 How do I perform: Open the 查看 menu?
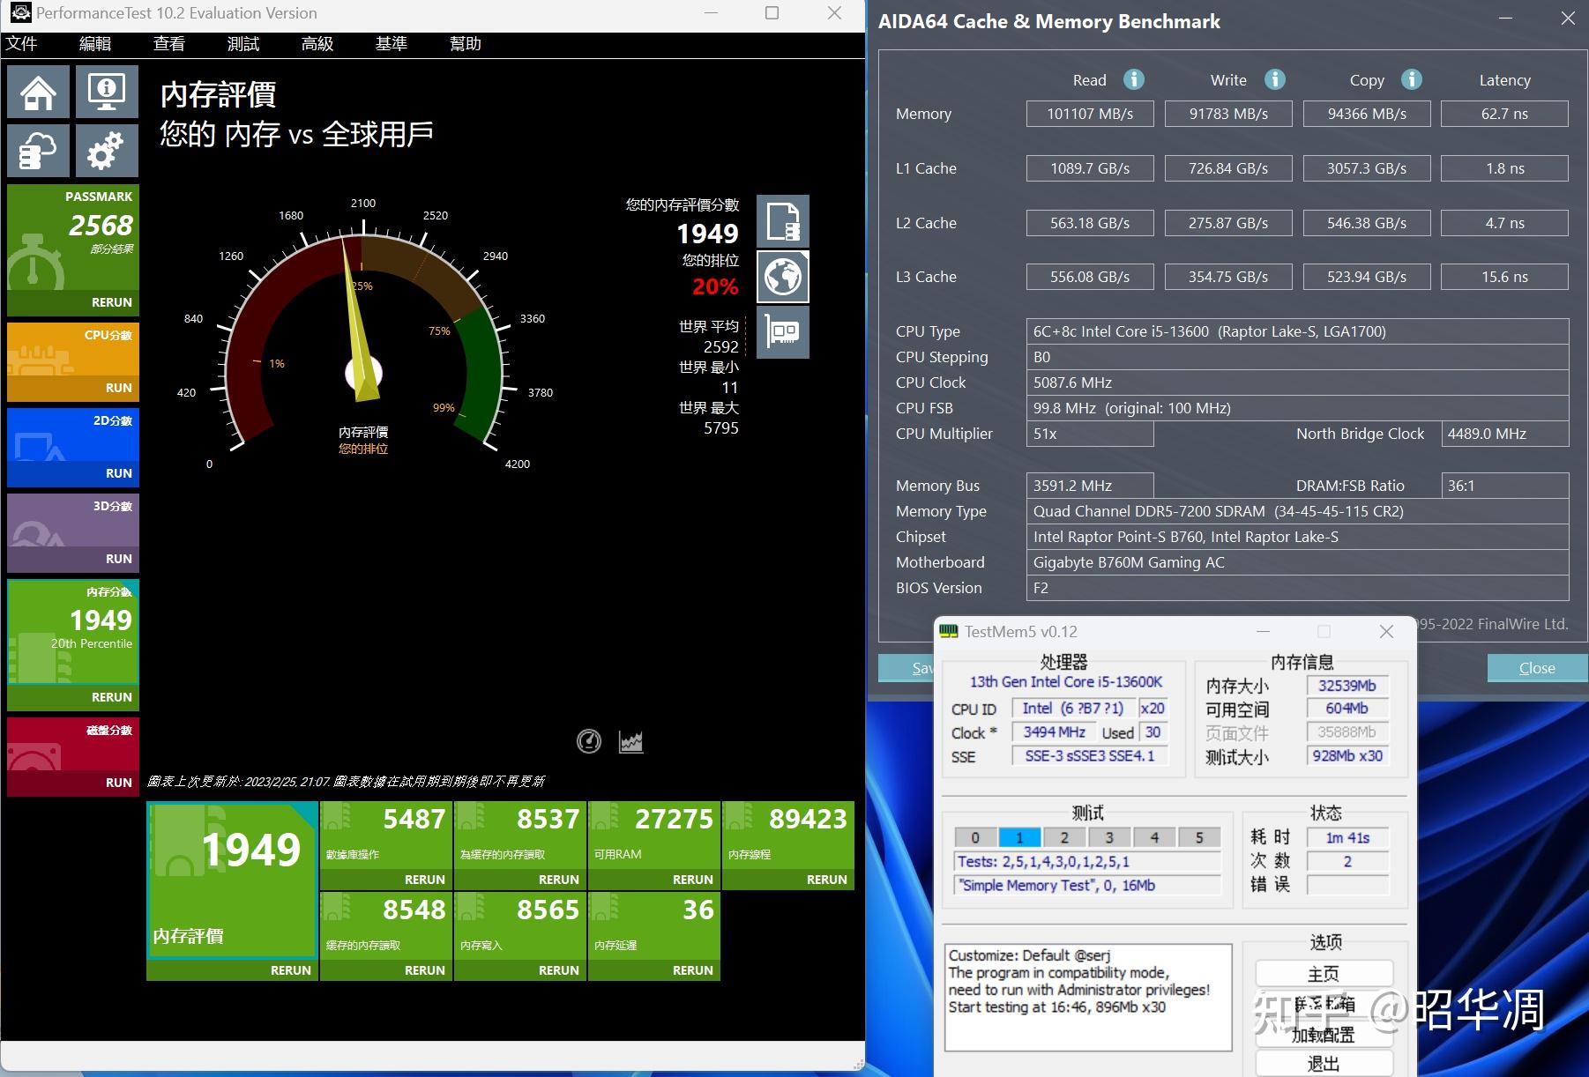[x=169, y=44]
